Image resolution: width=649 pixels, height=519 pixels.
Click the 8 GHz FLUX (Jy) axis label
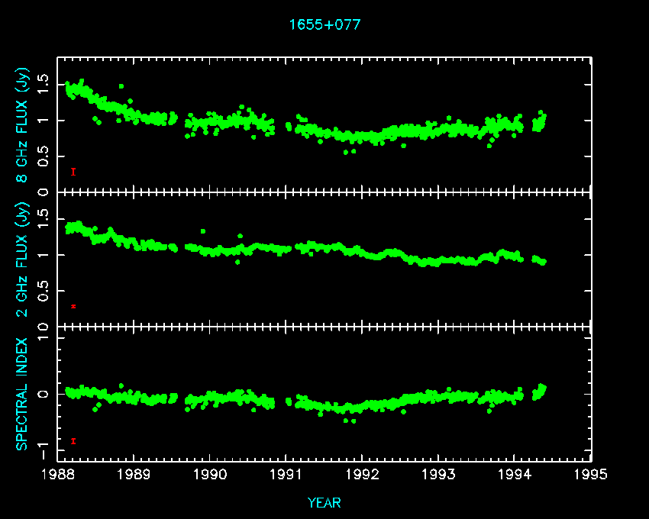[23, 126]
